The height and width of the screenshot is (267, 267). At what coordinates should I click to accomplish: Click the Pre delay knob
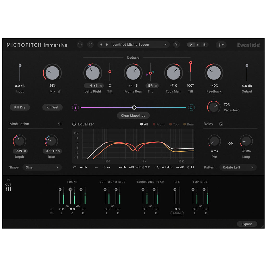tap(214, 141)
